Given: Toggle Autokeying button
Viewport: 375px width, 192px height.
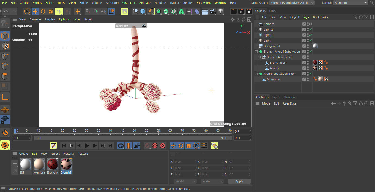Looking at the screenshot, I should point(155,146).
